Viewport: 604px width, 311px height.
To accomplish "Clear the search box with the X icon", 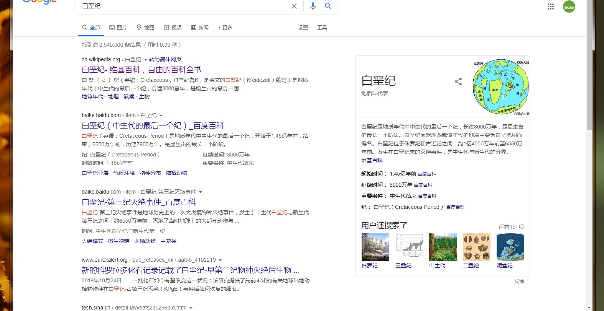I will [x=294, y=6].
